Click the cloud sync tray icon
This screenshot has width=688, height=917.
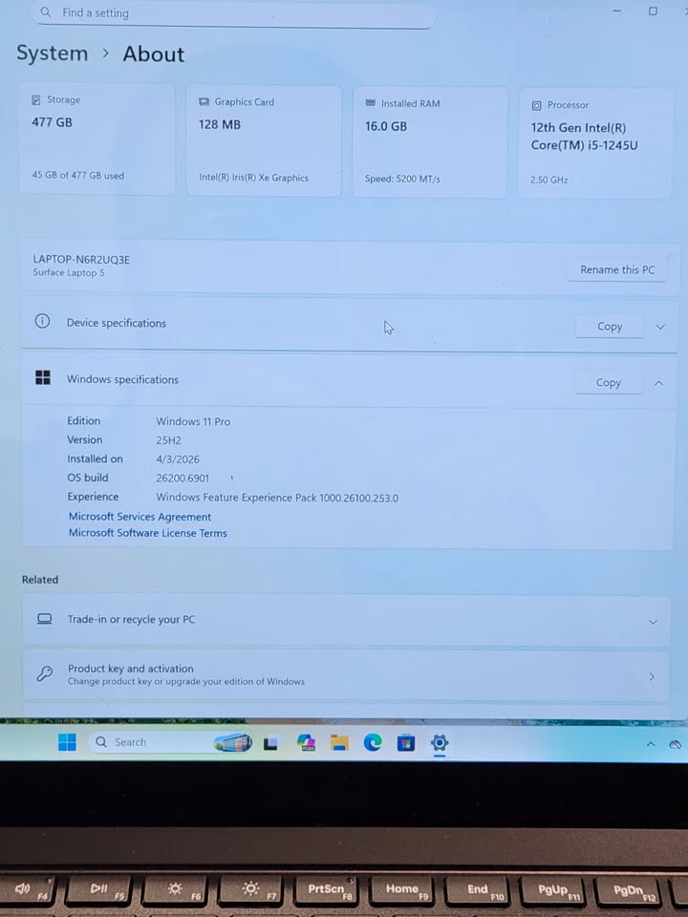pyautogui.click(x=676, y=744)
